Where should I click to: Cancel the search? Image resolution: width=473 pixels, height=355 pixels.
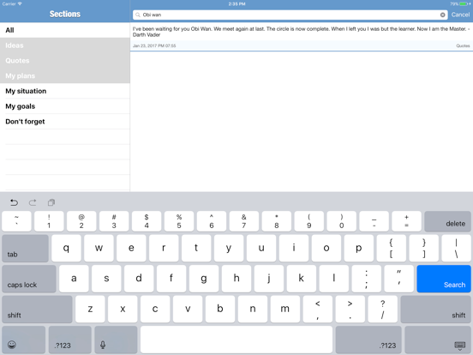460,15
